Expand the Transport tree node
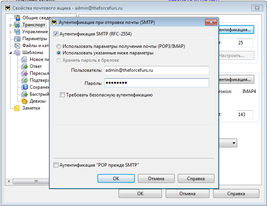The width and height of the screenshot is (267, 206). tap(10, 25)
